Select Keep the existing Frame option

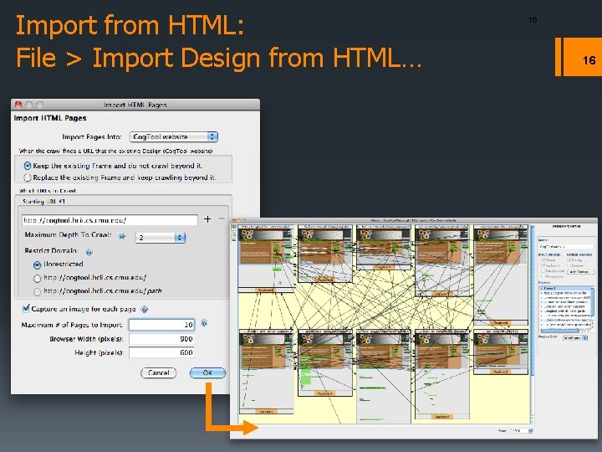[28, 166]
